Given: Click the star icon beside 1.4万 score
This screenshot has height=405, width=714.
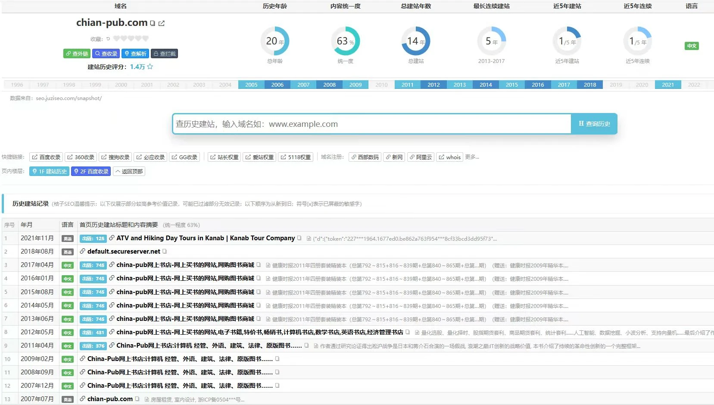Looking at the screenshot, I should click(x=150, y=67).
